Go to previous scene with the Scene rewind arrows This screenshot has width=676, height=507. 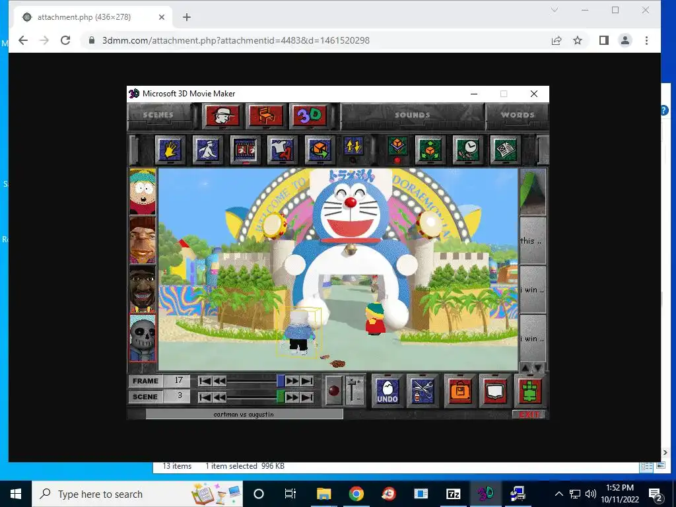pos(219,397)
